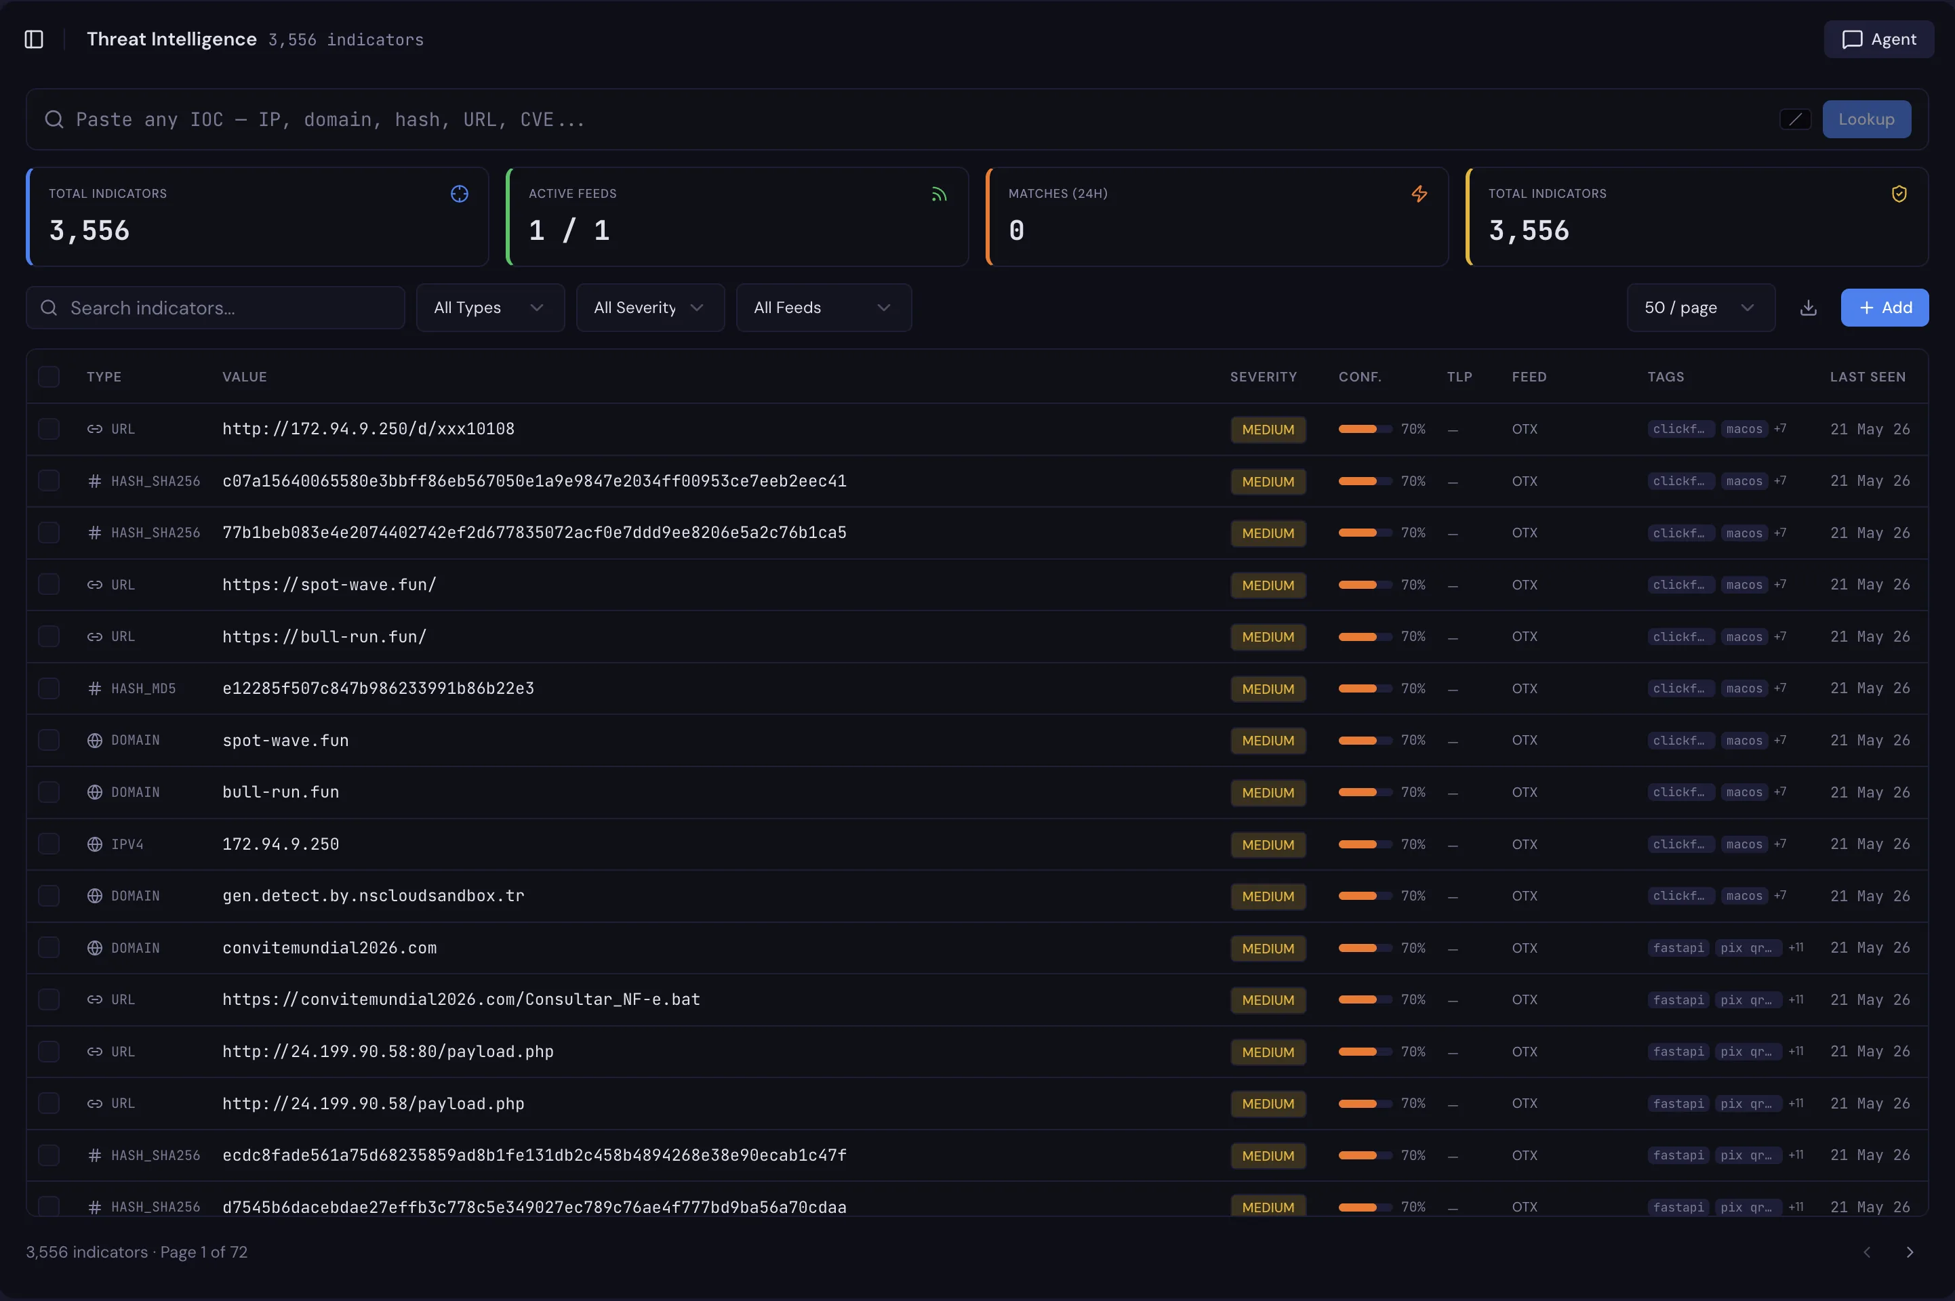1955x1301 pixels.
Task: Click the Add indicator button
Action: tap(1885, 308)
